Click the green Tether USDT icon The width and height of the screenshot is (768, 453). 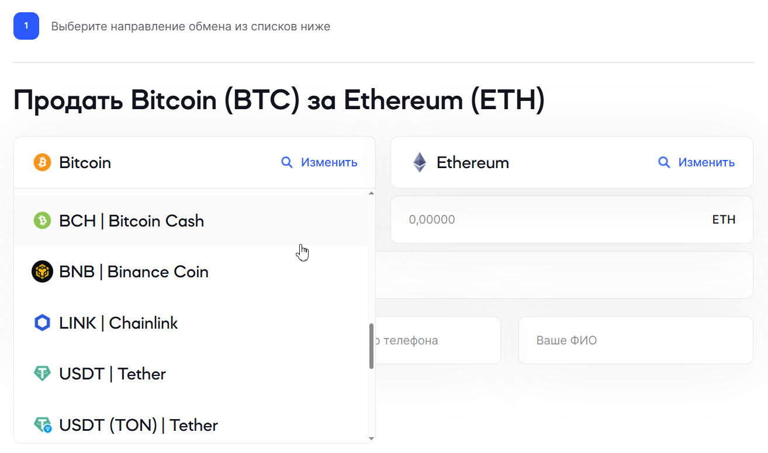(42, 374)
